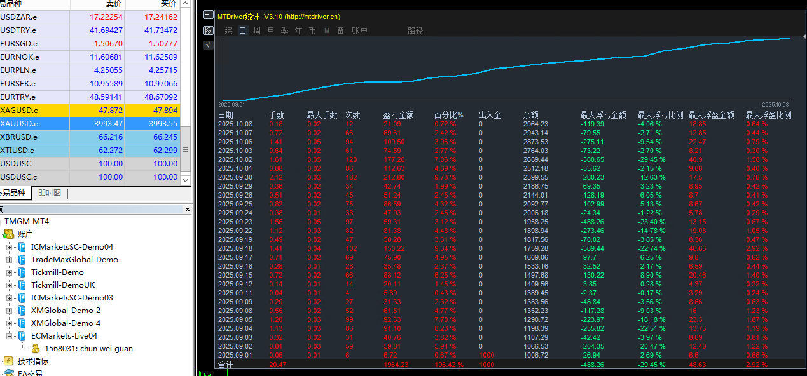Click the user icon for 1568031 account
The image size is (807, 376).
(x=36, y=349)
